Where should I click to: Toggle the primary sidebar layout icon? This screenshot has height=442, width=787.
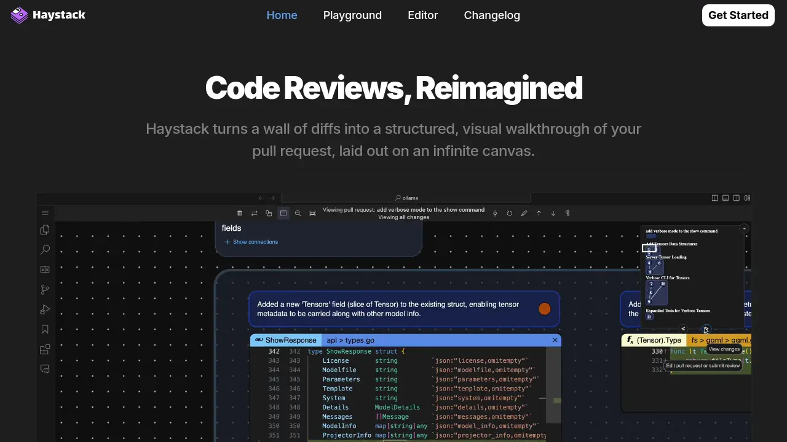tap(714, 198)
